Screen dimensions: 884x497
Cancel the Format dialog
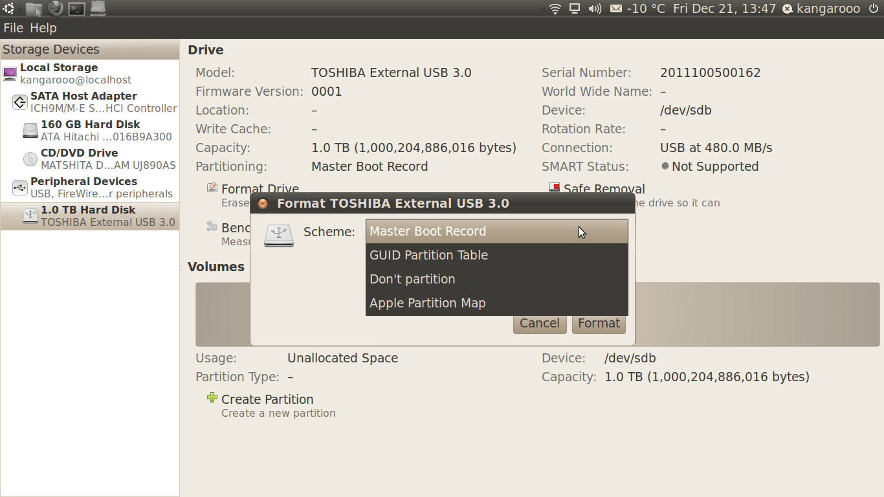coord(540,323)
